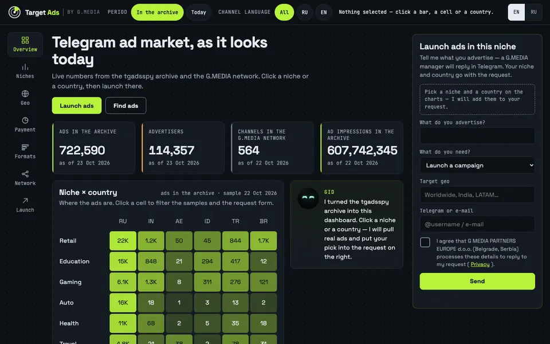Viewport: 550px width, 344px height.
Task: Click the 'Send' request button
Action: tap(477, 281)
